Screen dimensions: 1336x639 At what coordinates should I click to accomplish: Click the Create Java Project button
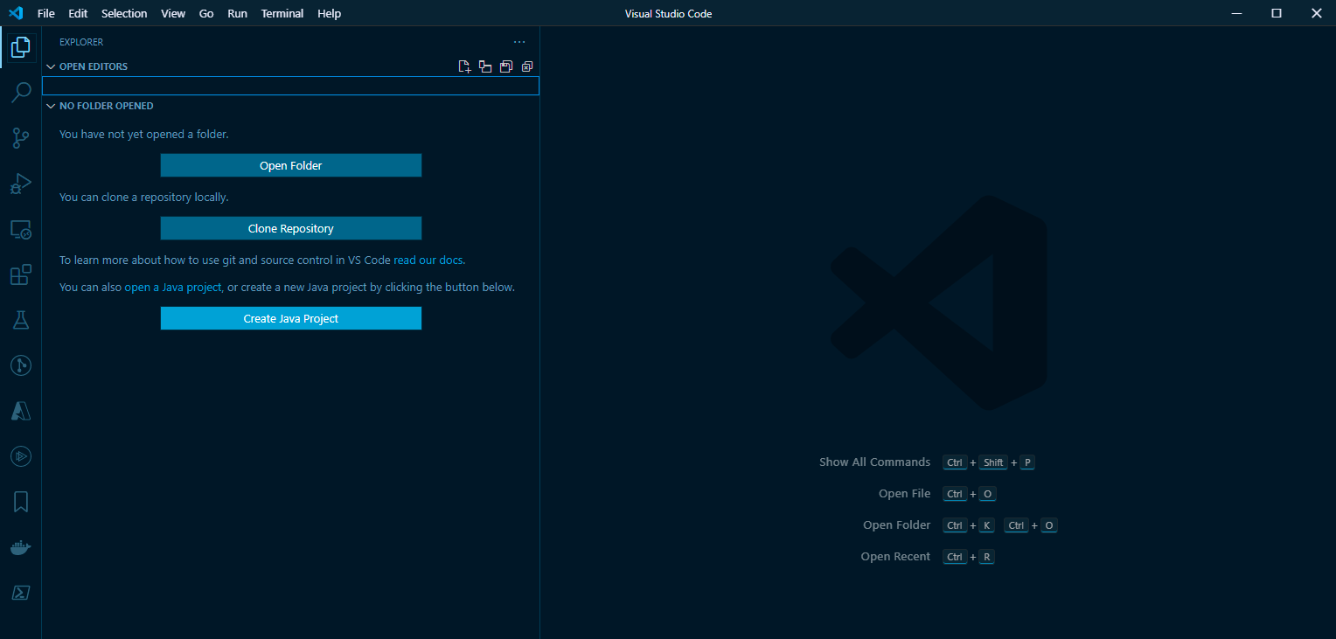click(x=290, y=318)
